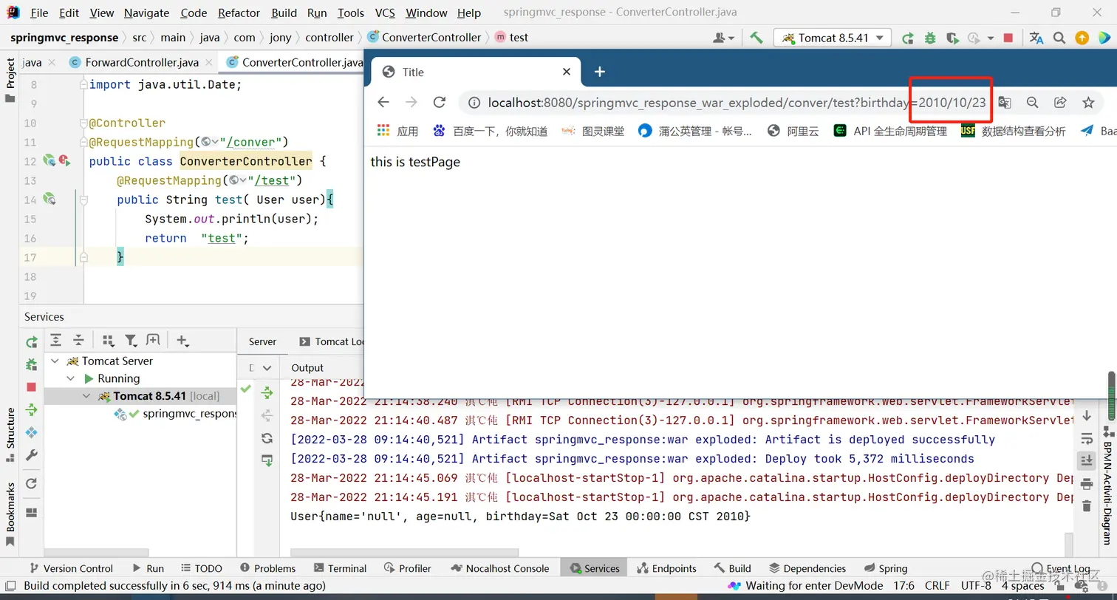Click Expand All in Services toolbar
This screenshot has height=600, width=1117.
point(55,341)
